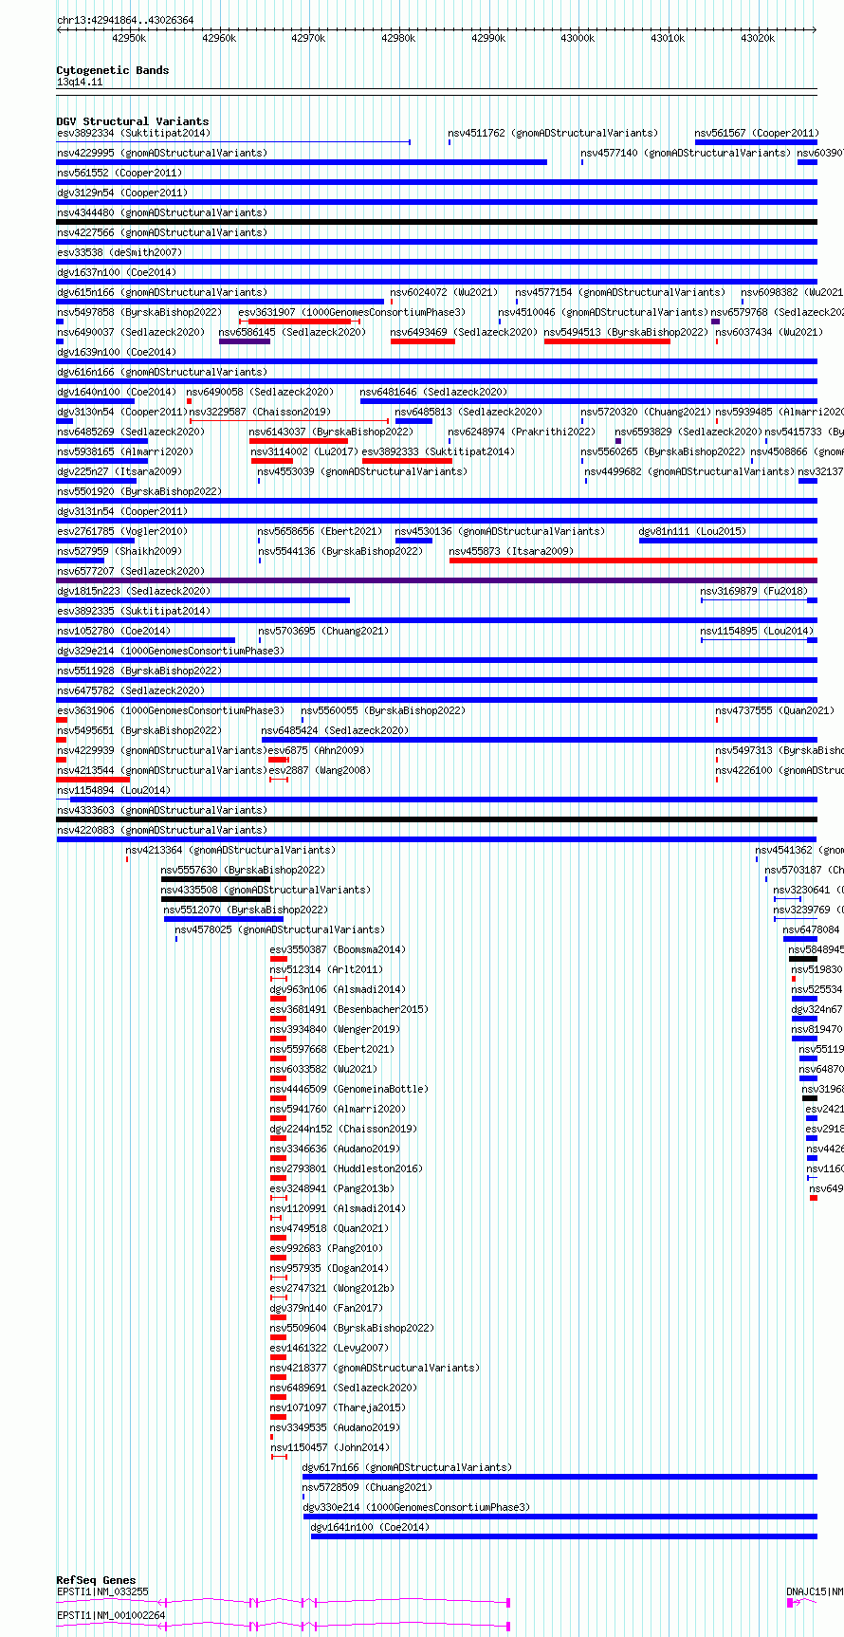
Task: Select the 42950k ruler tick label
Action: 129,39
